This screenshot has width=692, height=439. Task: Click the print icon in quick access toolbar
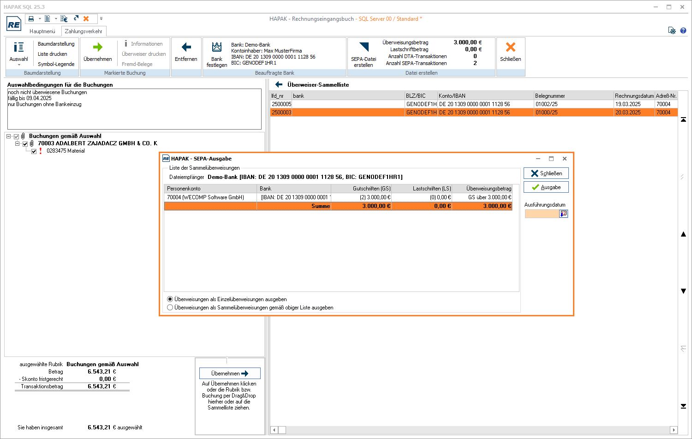31,19
